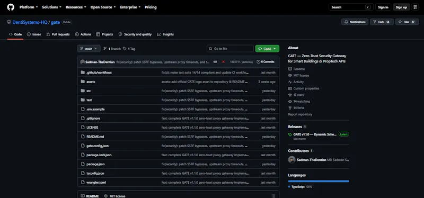
Task: Open the appearance settings icon beside Sign up
Action: click(x=416, y=7)
